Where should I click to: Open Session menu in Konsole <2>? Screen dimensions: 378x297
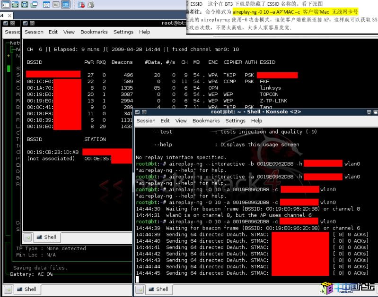[x=146, y=120]
